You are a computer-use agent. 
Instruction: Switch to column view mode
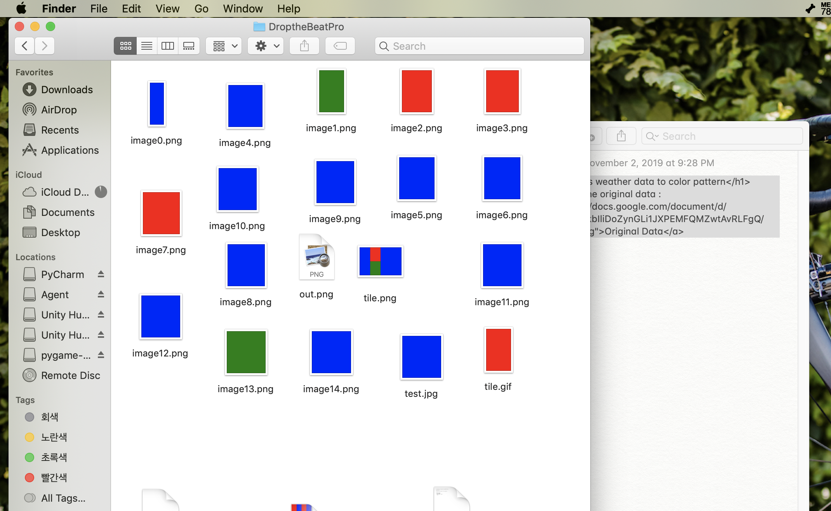(x=168, y=46)
